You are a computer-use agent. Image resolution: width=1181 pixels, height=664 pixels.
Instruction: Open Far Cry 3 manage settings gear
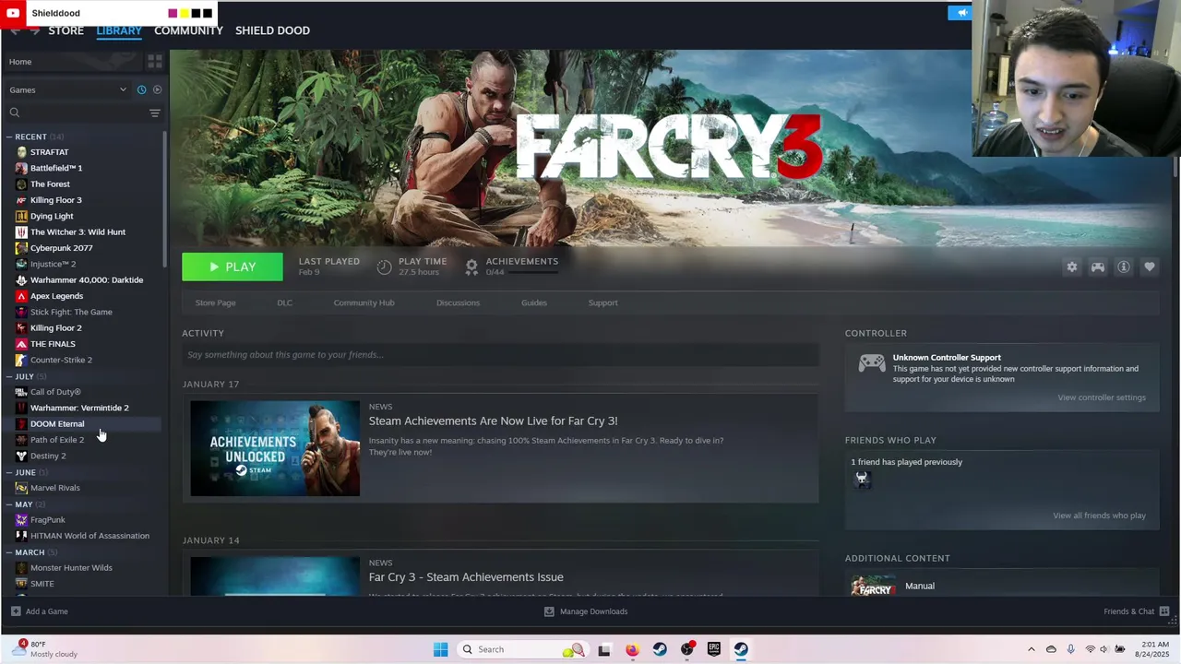(1072, 267)
